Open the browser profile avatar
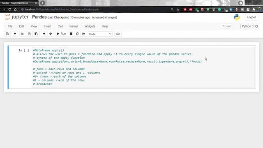 coord(260,9)
